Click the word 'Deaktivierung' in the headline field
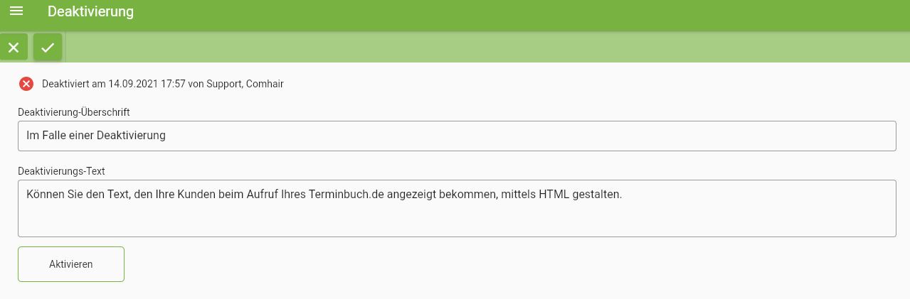This screenshot has width=910, height=299. point(131,136)
